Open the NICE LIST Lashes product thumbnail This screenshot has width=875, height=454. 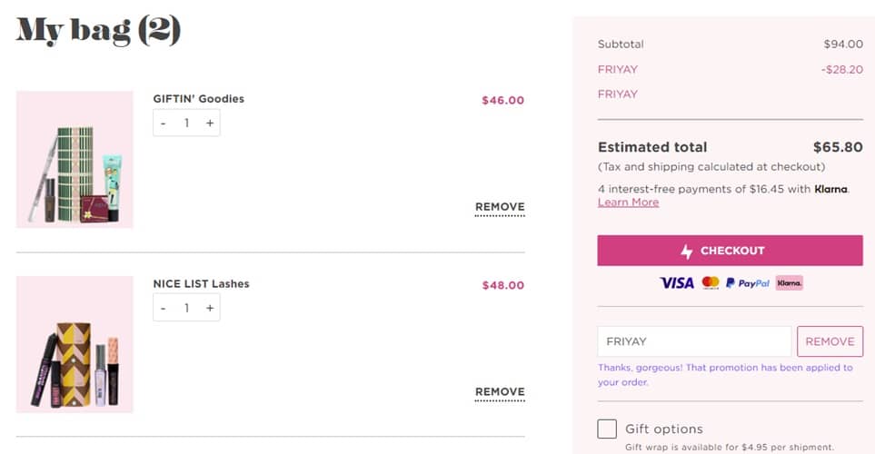point(75,345)
